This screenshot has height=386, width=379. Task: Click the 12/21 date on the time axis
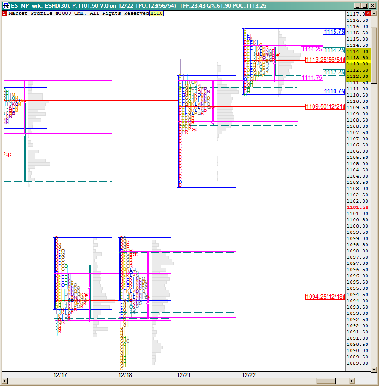(183, 375)
